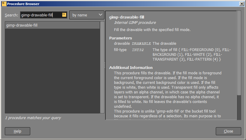Click the Help button
This screenshot has height=140, width=246.
point(17,131)
